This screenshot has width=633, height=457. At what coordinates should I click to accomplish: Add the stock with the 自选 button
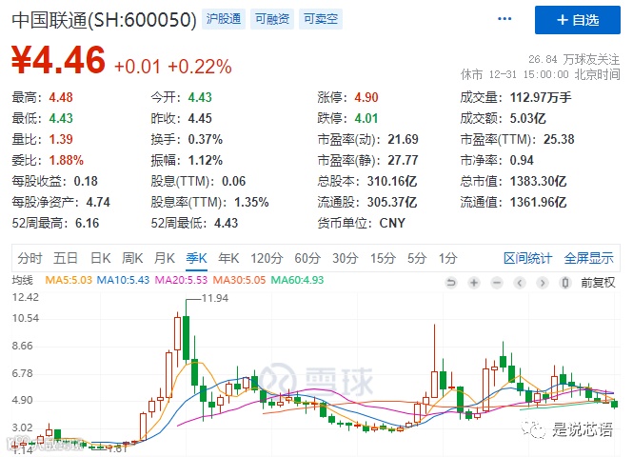coord(577,20)
